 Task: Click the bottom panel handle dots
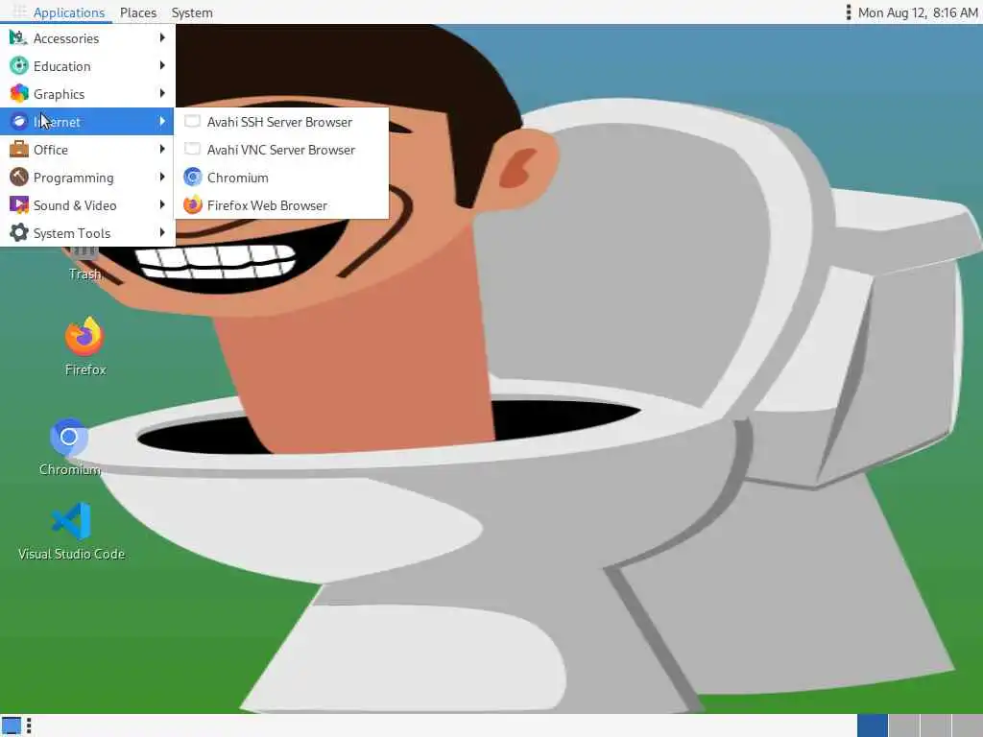click(x=29, y=725)
